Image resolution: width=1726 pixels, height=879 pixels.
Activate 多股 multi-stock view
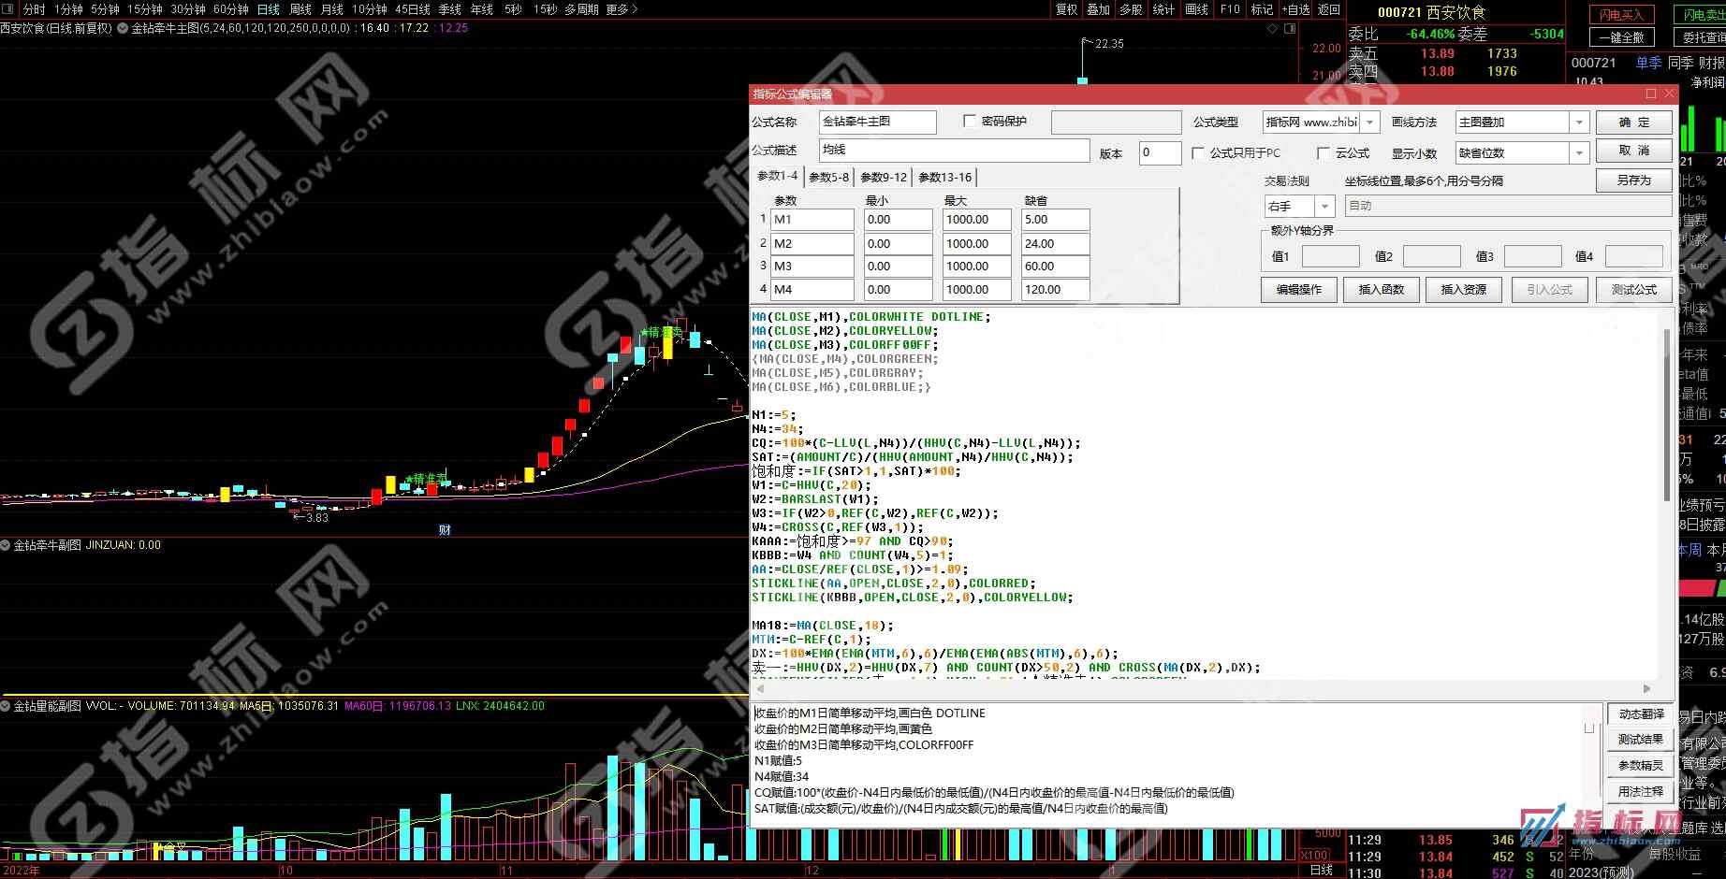1132,9
